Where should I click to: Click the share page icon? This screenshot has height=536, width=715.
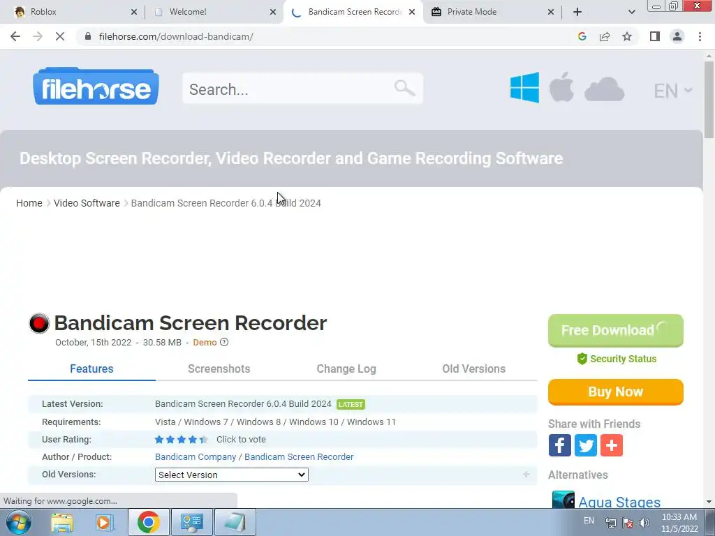(x=605, y=36)
